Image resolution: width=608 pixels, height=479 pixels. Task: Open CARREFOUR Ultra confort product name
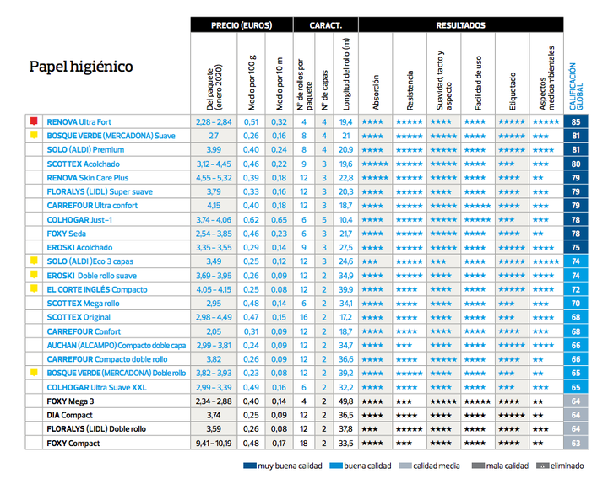tap(92, 206)
